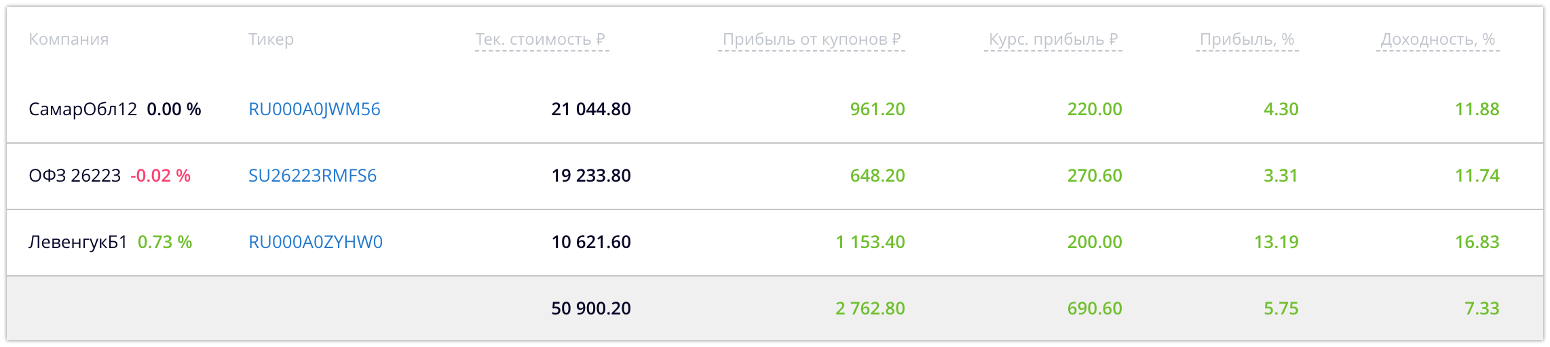Click the Тикер column header

click(271, 39)
